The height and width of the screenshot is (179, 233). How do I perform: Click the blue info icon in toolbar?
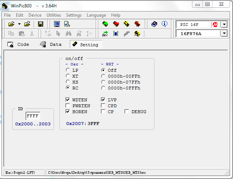tap(165, 24)
